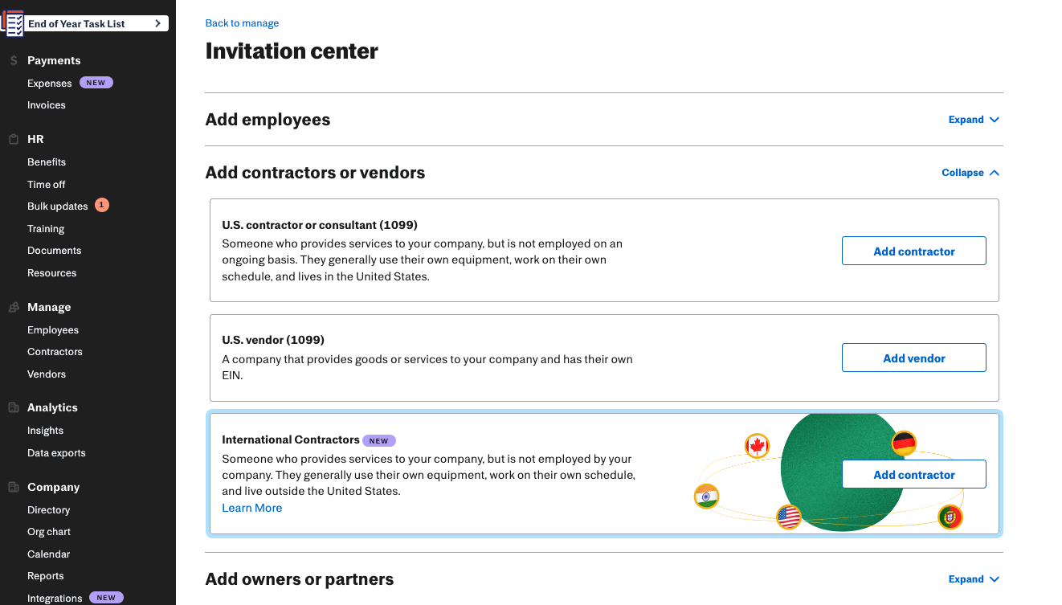Click the HR clipboard icon

point(14,139)
